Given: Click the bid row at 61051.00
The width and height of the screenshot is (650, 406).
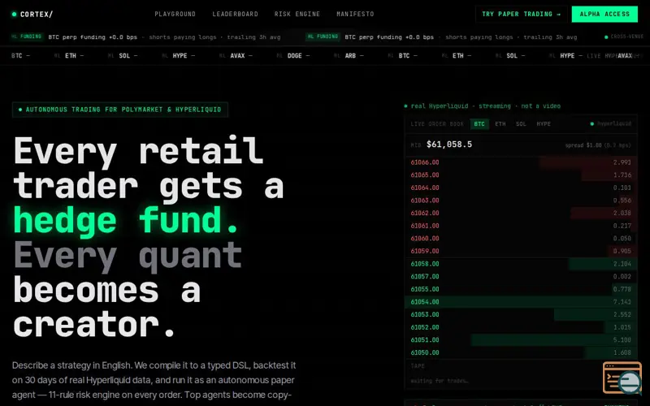Looking at the screenshot, I should pyautogui.click(x=521, y=339).
